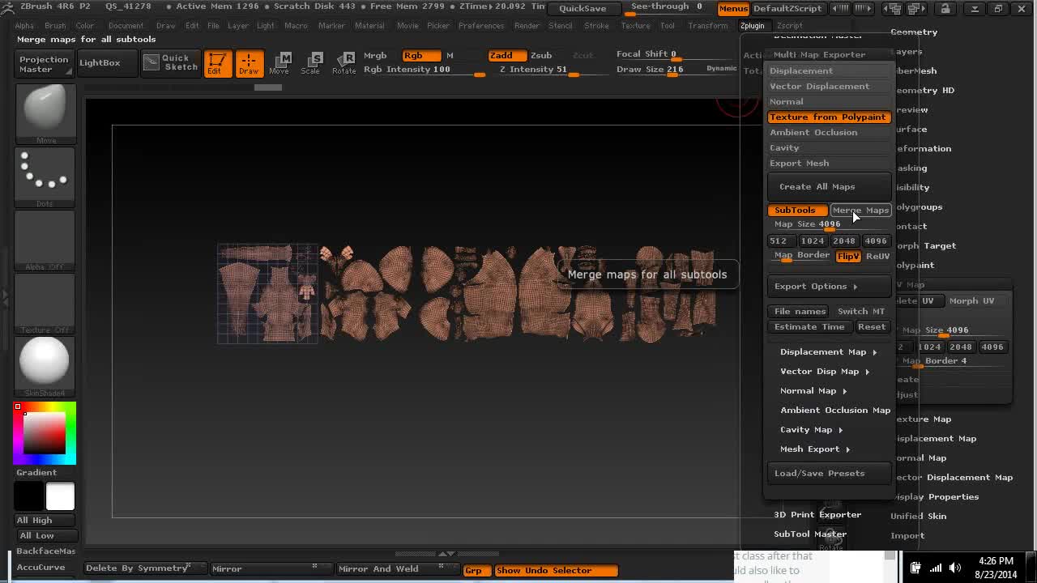
Task: Click Estimate Time button
Action: click(x=809, y=326)
